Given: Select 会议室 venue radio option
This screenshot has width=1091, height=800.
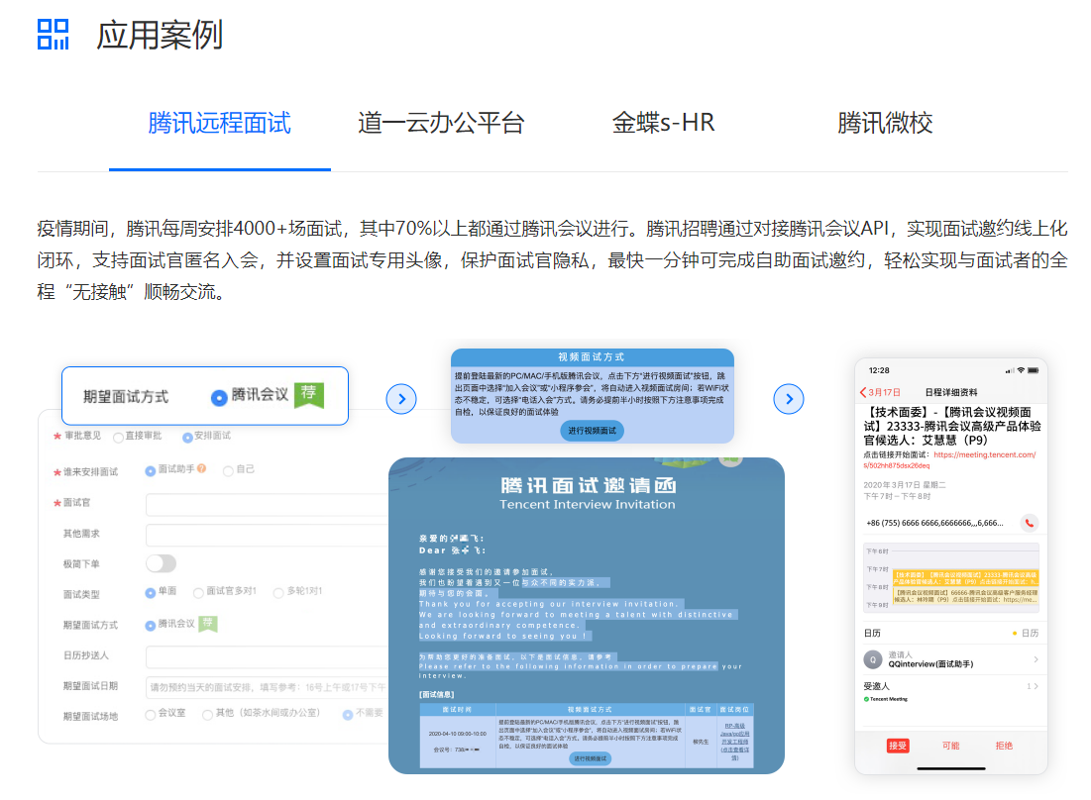Looking at the screenshot, I should click(151, 715).
